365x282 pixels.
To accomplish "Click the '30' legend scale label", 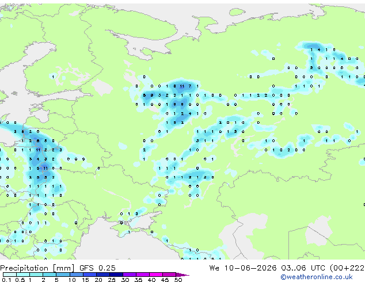I will pyautogui.click(x=125, y=280).
